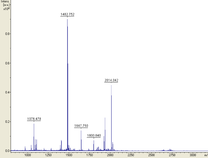The image size is (208, 158).
Task: Select the 1647.750 peak annotation
Action: click(x=81, y=126)
